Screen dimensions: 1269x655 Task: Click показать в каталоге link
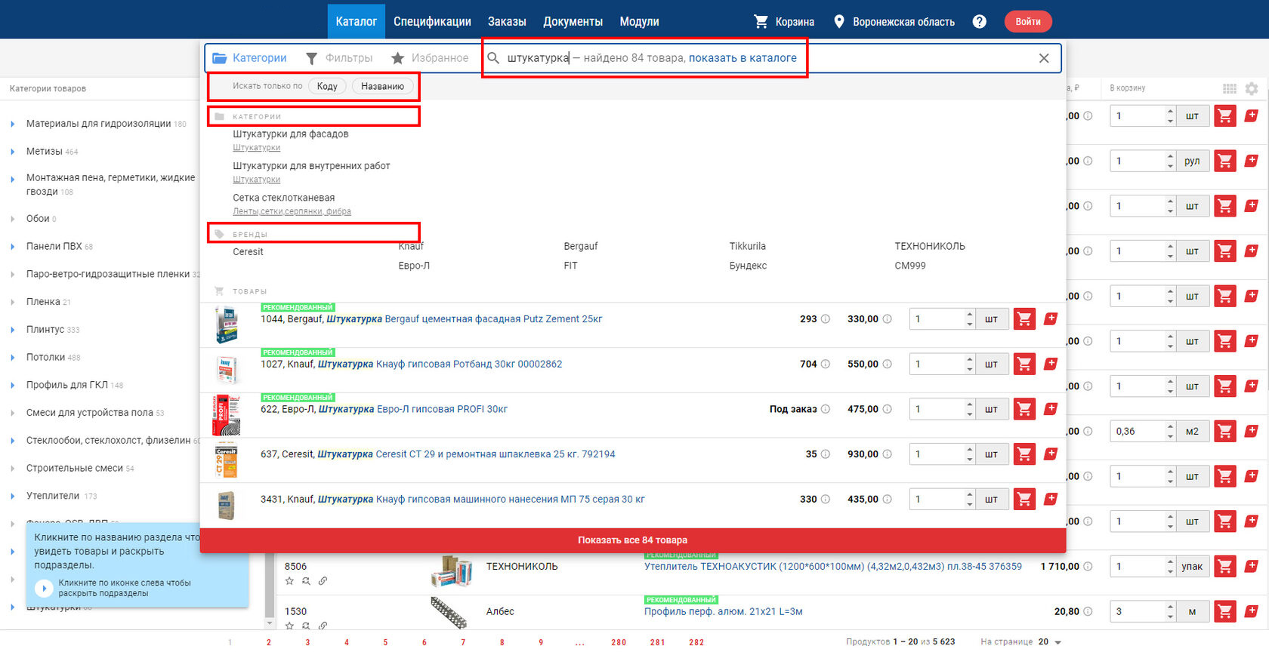[x=743, y=58]
